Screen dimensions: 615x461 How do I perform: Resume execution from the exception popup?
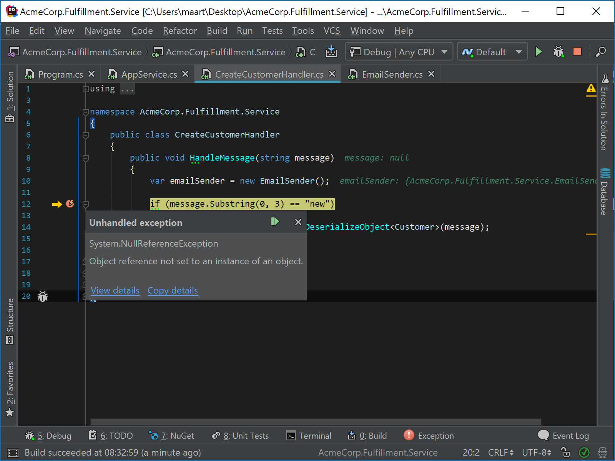pyautogui.click(x=275, y=222)
